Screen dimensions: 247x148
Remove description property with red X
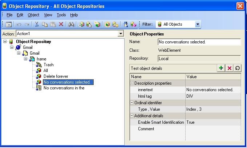[230, 68]
